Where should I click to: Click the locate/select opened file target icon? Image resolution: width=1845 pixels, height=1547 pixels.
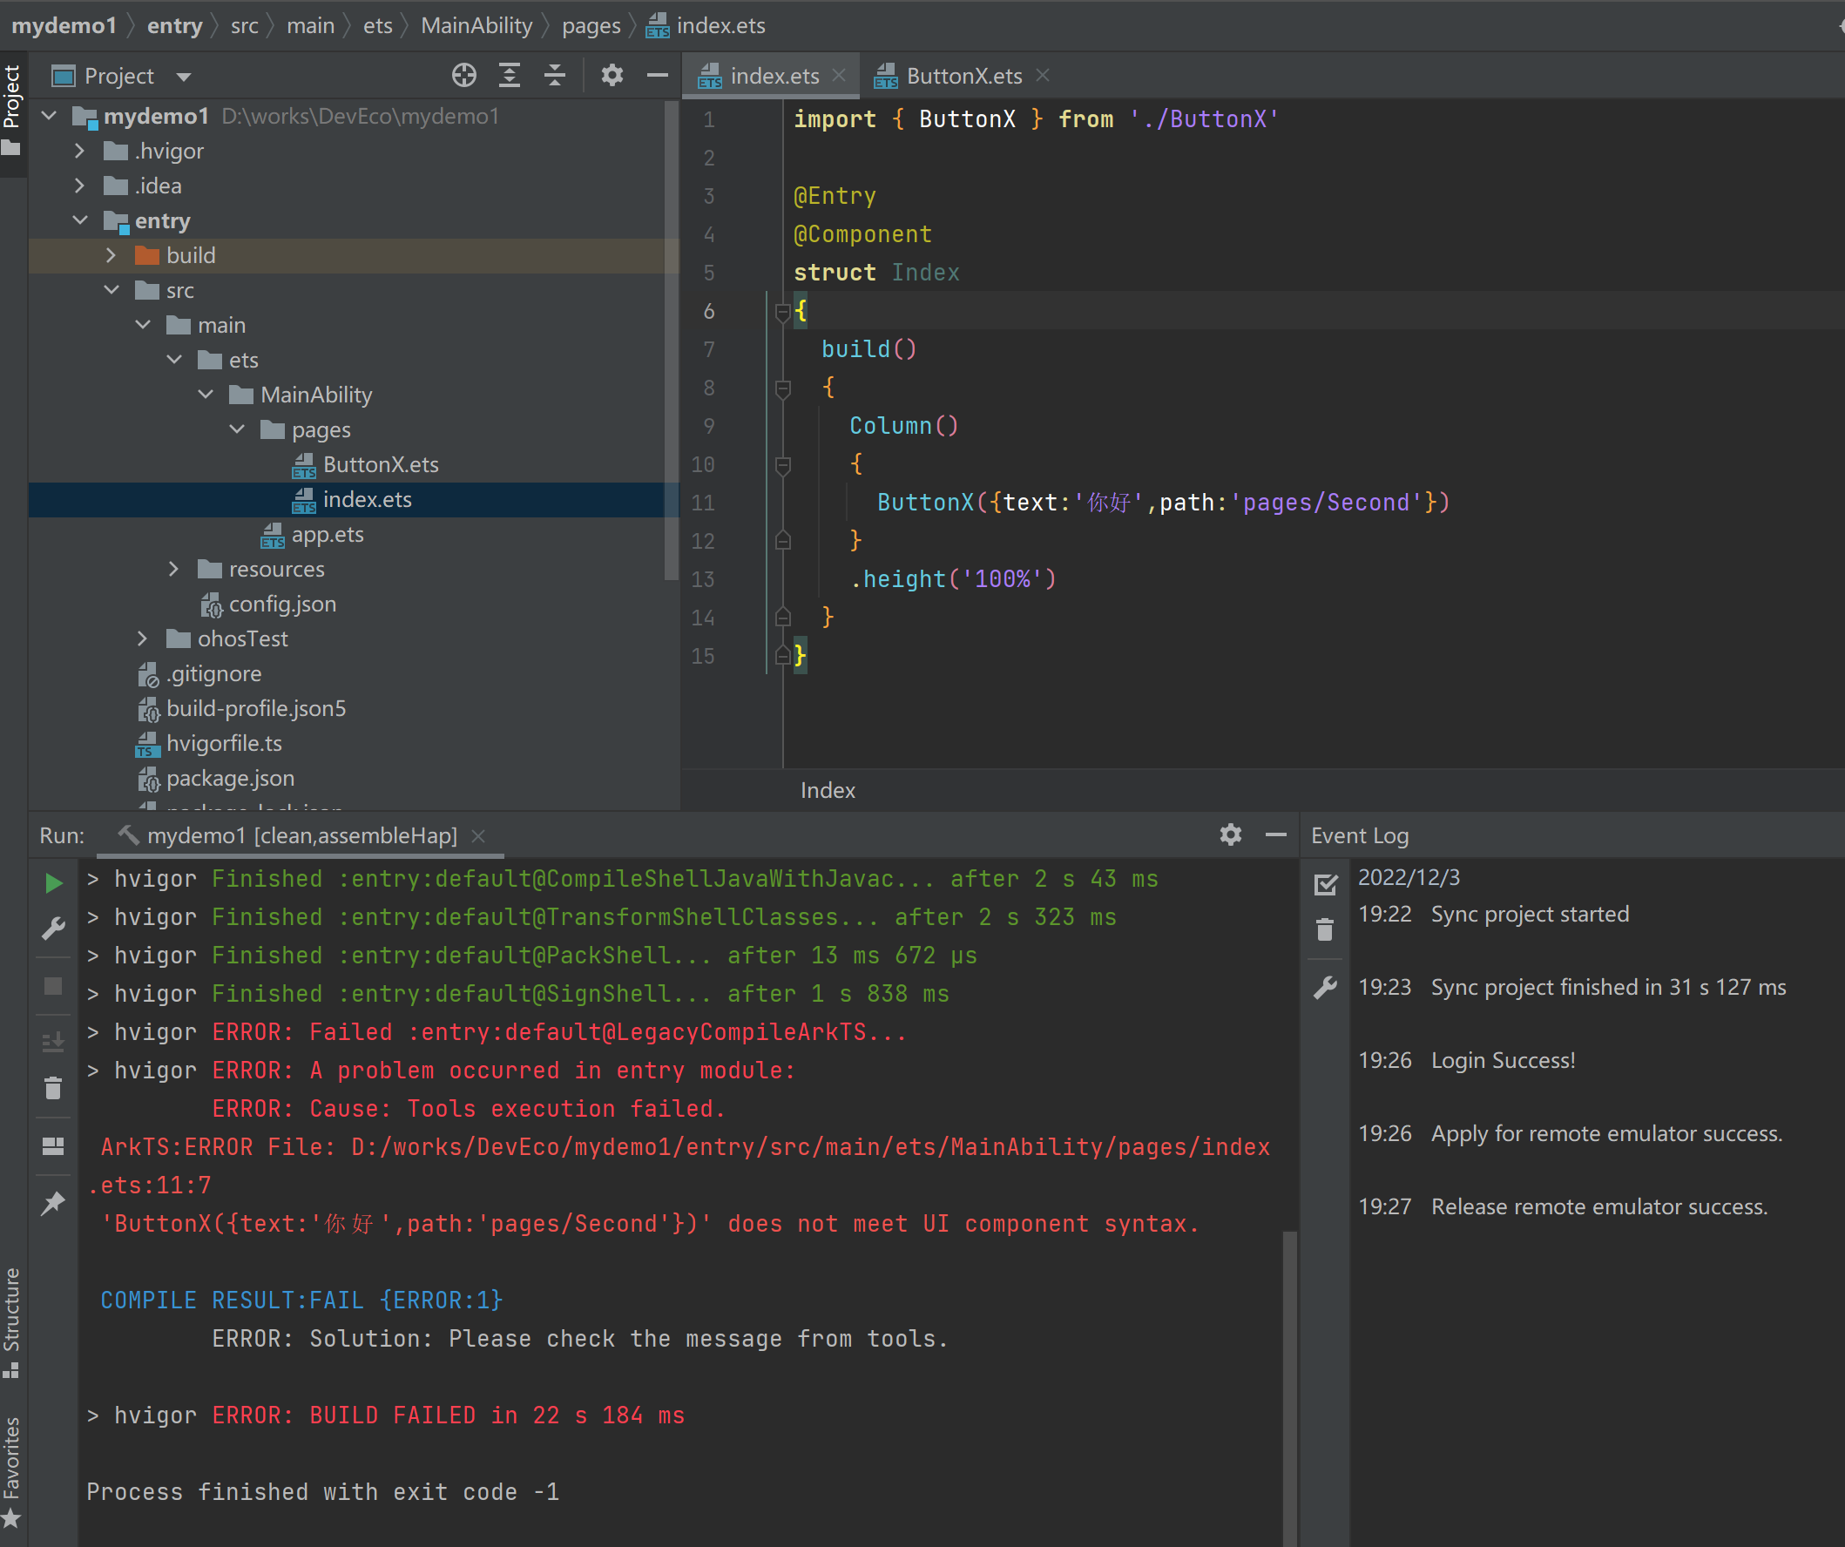coord(464,76)
